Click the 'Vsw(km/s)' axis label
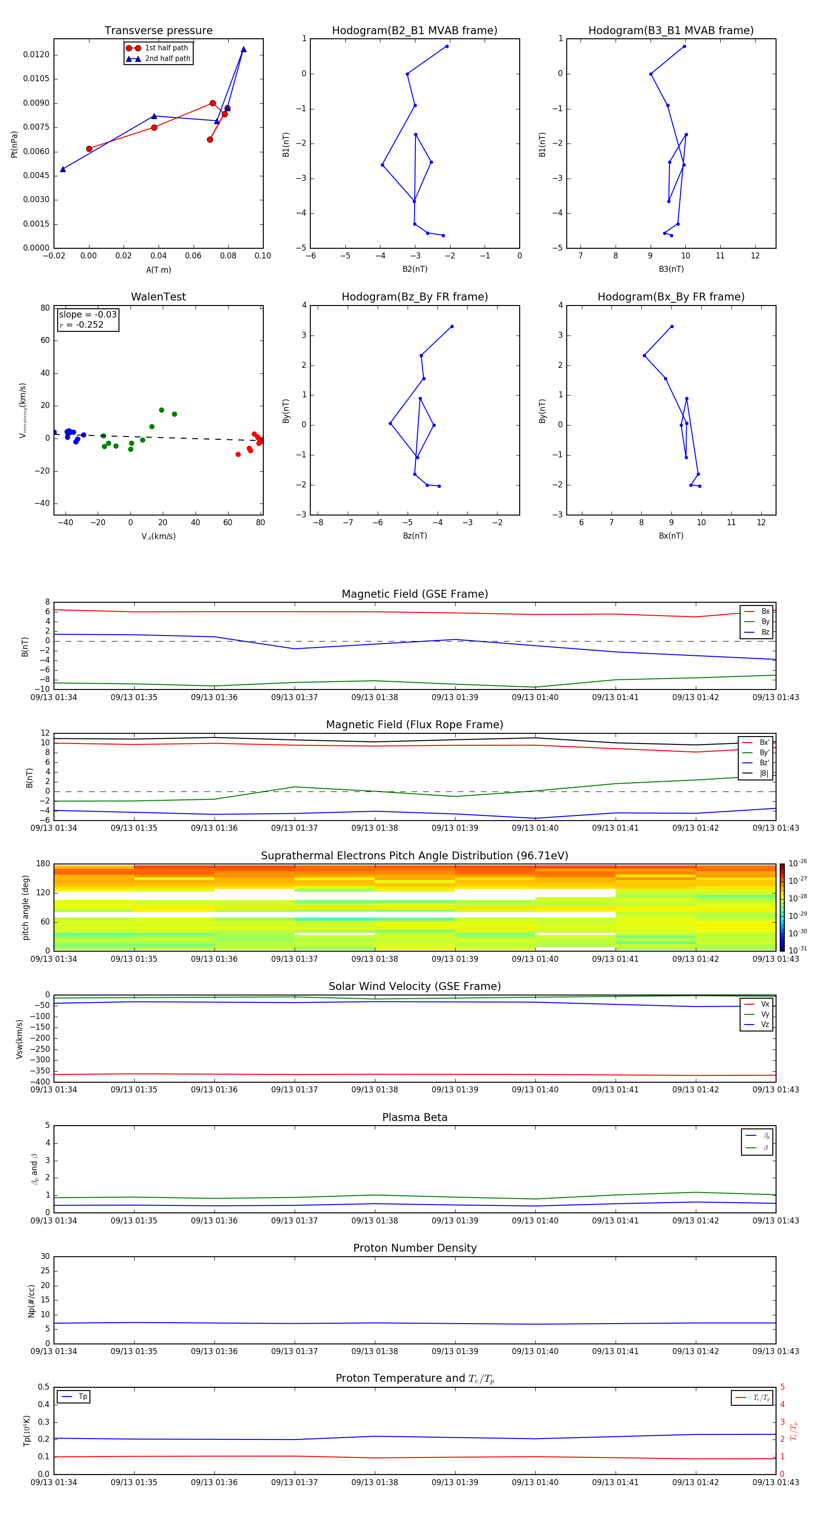Image resolution: width=830 pixels, height=1523 pixels. click(x=19, y=1039)
